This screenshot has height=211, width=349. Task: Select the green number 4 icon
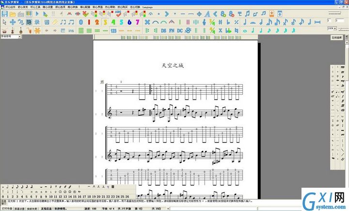(x=113, y=22)
